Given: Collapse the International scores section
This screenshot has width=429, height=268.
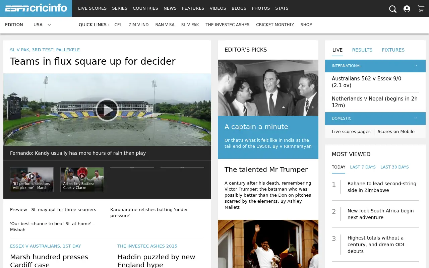Looking at the screenshot, I should (x=375, y=66).
